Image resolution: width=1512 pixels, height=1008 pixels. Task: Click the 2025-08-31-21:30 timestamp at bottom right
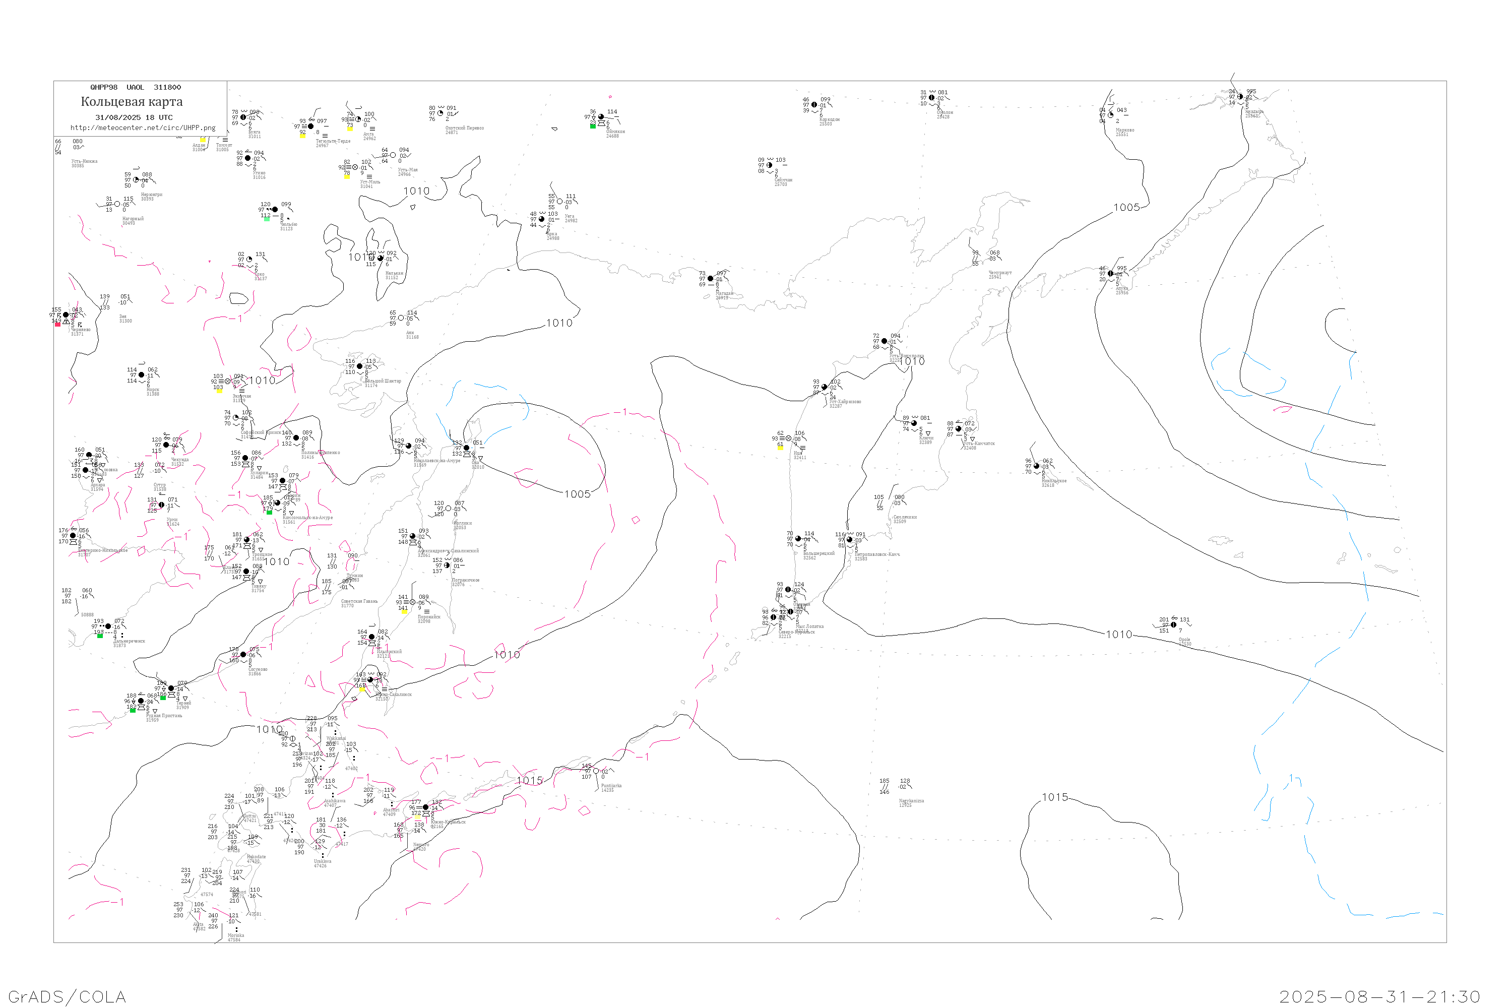point(1379,996)
